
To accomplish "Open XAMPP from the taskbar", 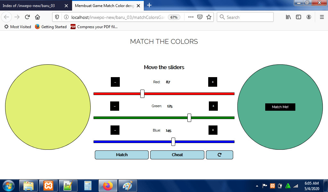I will pos(48,186).
